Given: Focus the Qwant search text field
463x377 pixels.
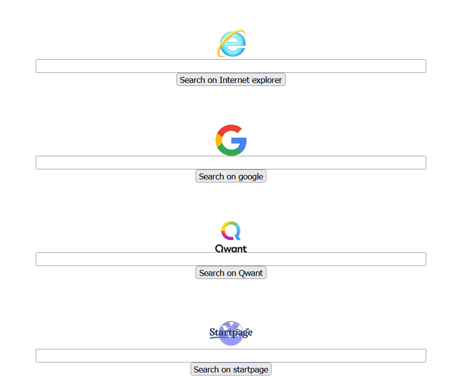Looking at the screenshot, I should (x=231, y=259).
